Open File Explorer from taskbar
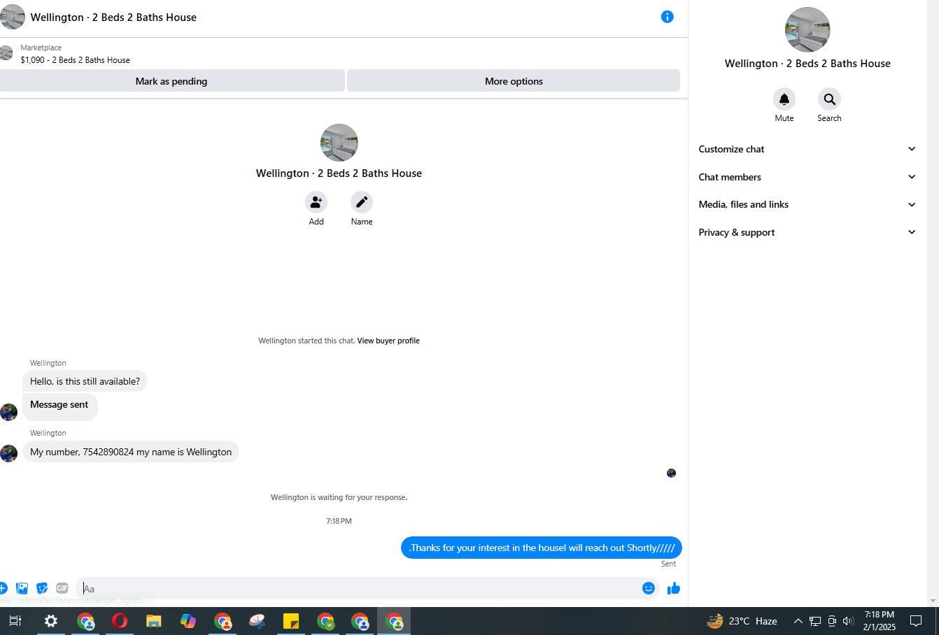This screenshot has width=939, height=635. pyautogui.click(x=154, y=621)
